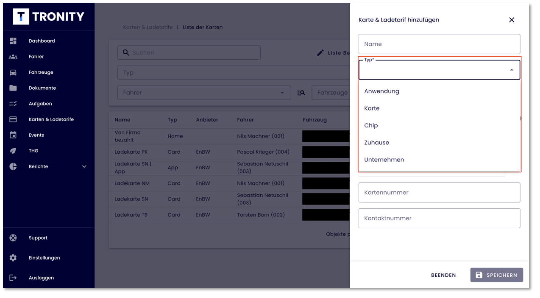Expand the Berichte submenu chevron
The image size is (540, 298).
tap(84, 166)
